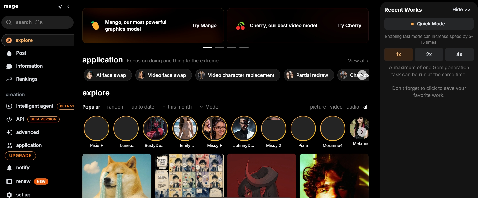
Task: Open set up gear icon
Action: 9,195
